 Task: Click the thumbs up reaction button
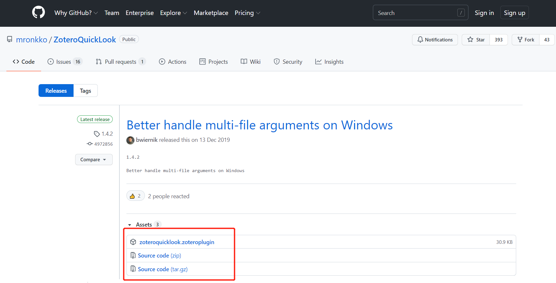(135, 196)
